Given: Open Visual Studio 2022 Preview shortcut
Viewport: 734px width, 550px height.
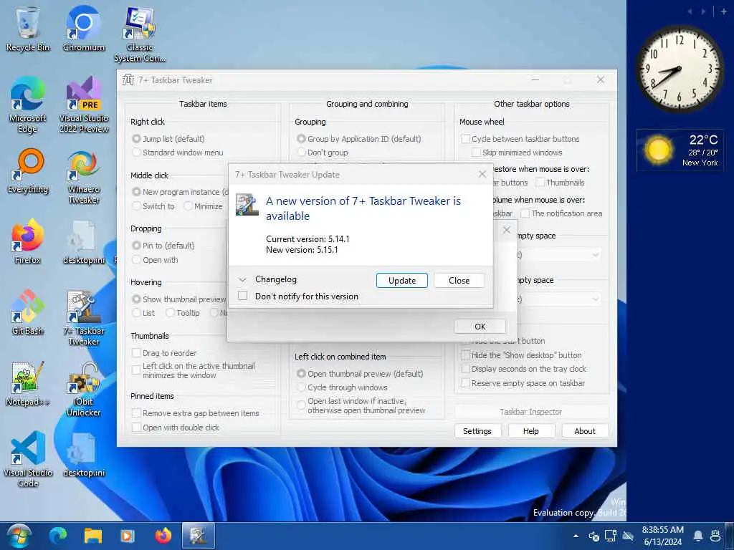Looking at the screenshot, I should point(84,106).
